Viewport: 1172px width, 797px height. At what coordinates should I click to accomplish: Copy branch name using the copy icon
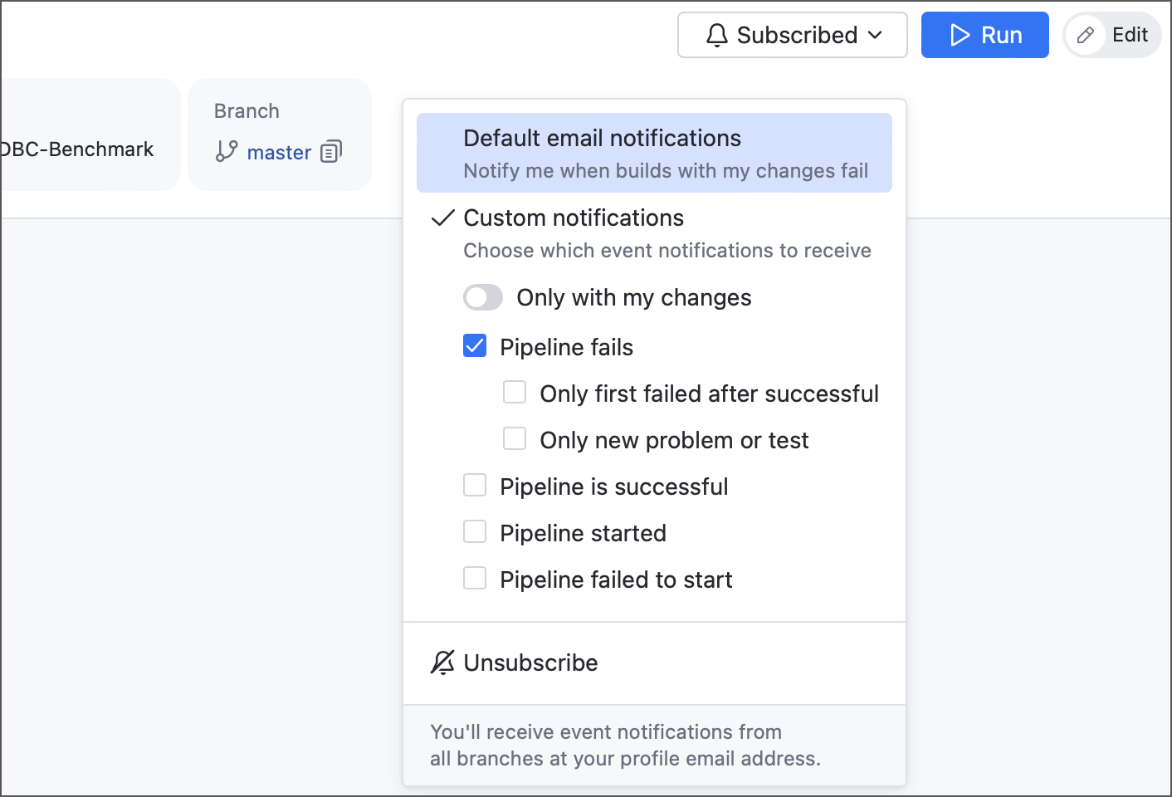click(x=331, y=152)
